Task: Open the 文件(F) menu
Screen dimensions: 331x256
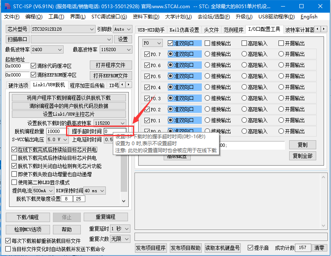Action: [12, 17]
